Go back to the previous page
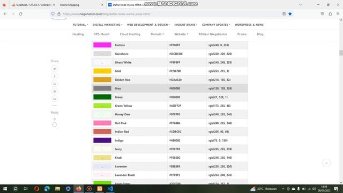Image resolution: width=343 pixels, height=193 pixels. tap(5, 14)
